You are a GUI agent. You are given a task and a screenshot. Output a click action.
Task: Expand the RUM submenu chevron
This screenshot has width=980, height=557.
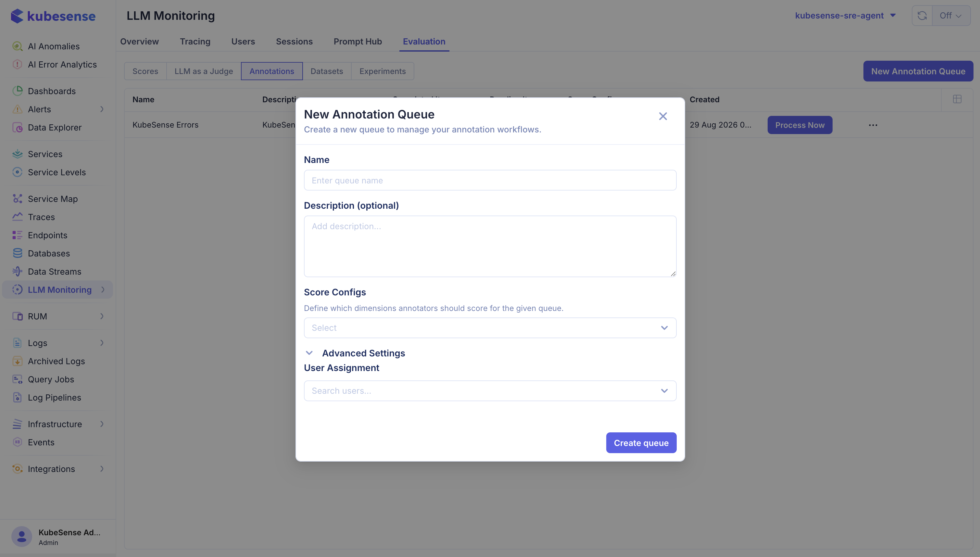coord(102,316)
